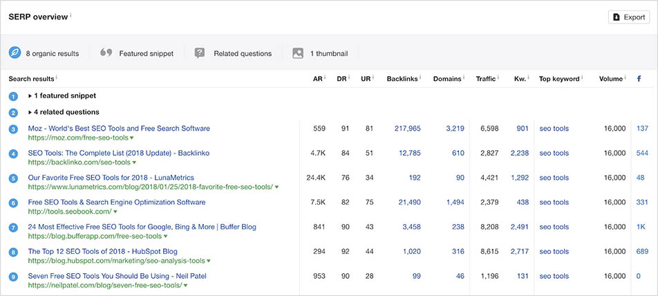Open The Top 12 SEO Tools HubSpot link
Image resolution: width=658 pixels, height=296 pixels.
(x=103, y=252)
